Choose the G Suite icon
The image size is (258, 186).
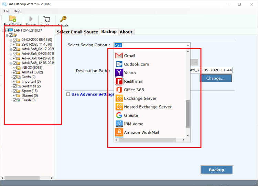(x=119, y=115)
